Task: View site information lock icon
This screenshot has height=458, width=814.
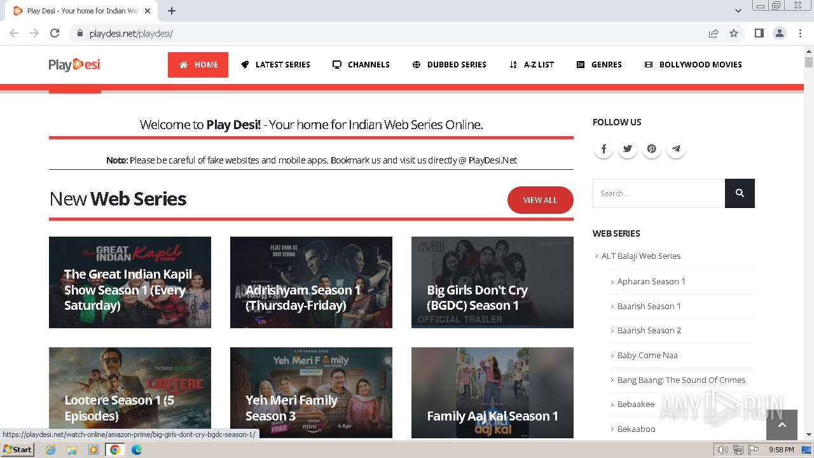Action: click(x=80, y=33)
